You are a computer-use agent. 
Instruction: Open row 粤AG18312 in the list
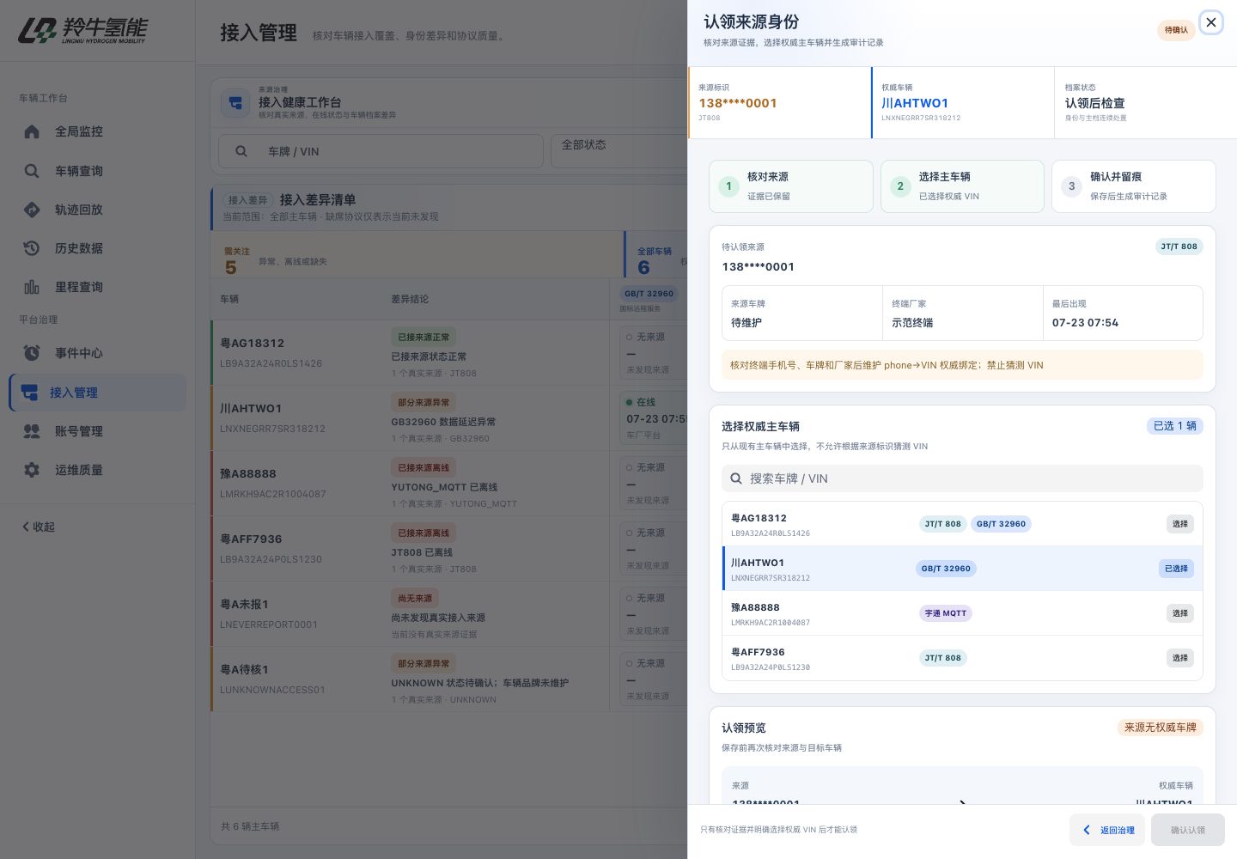pos(448,353)
